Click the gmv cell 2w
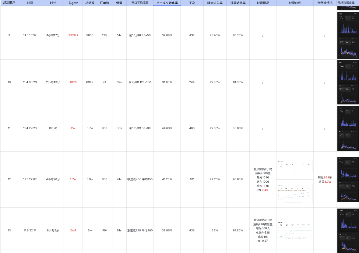This screenshot has height=253, width=359. pyautogui.click(x=73, y=128)
